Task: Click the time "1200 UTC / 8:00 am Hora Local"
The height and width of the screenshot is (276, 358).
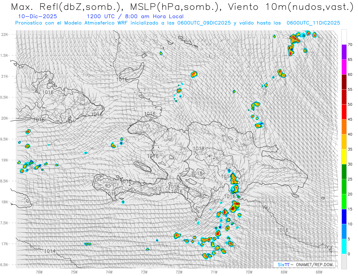Action: tap(135, 17)
